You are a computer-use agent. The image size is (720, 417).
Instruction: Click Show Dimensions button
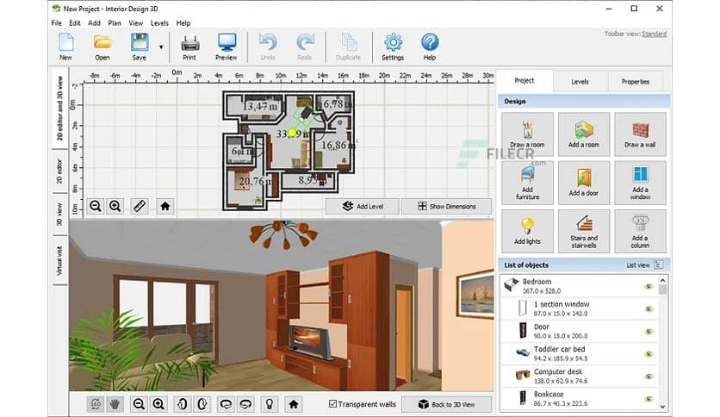point(447,206)
